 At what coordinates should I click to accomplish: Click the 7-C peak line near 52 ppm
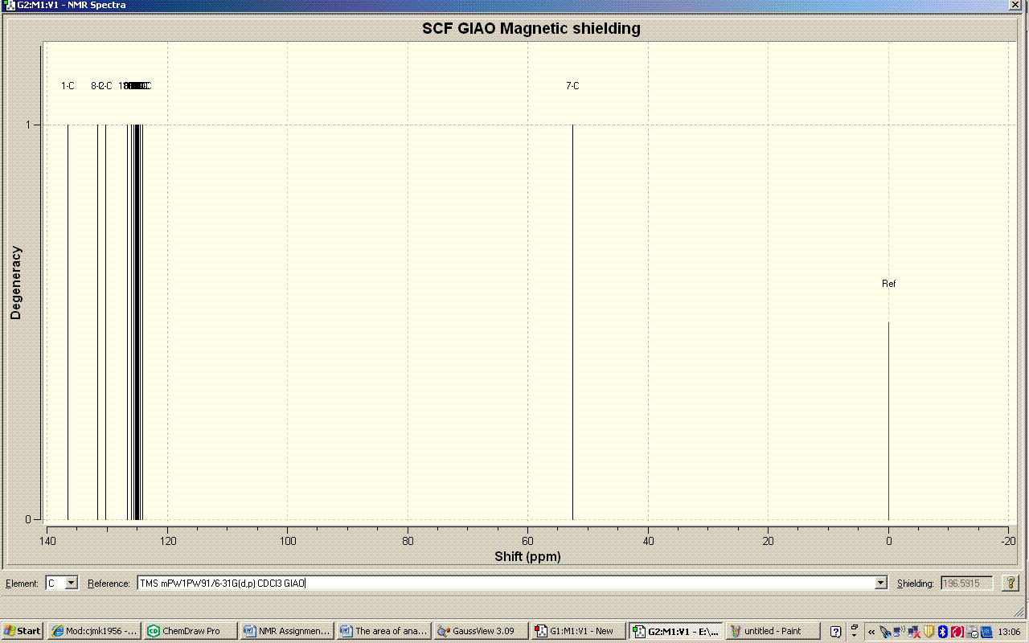(572, 321)
